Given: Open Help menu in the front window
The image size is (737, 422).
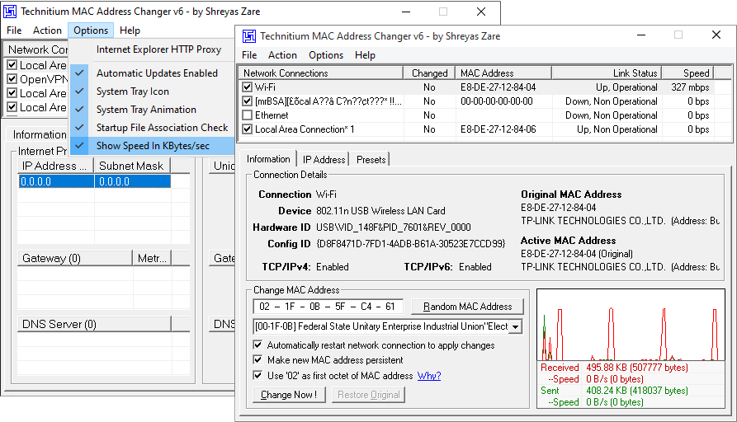Looking at the screenshot, I should 365,55.
